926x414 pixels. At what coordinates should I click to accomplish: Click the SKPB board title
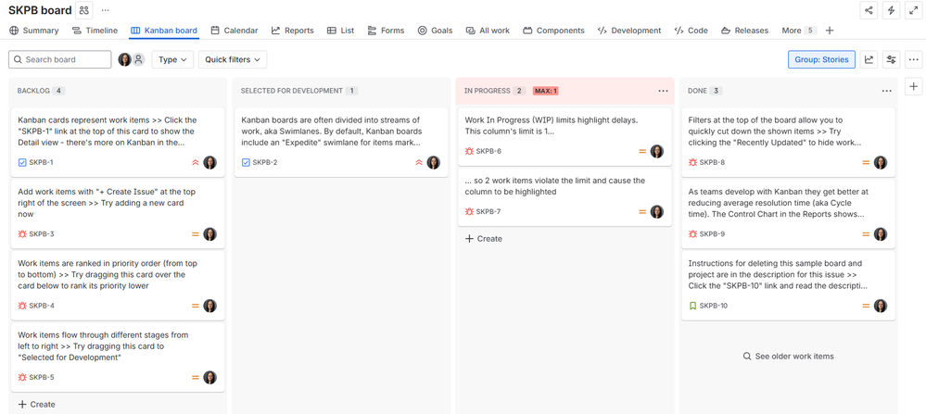40,10
